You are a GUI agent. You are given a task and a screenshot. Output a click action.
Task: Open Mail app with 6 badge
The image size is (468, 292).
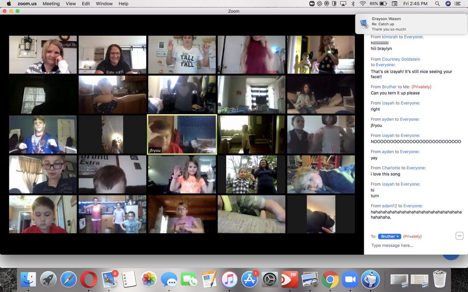click(x=109, y=280)
